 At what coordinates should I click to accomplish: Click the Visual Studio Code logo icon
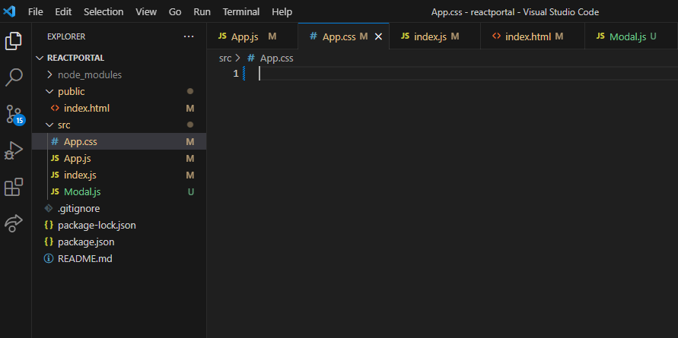click(9, 11)
